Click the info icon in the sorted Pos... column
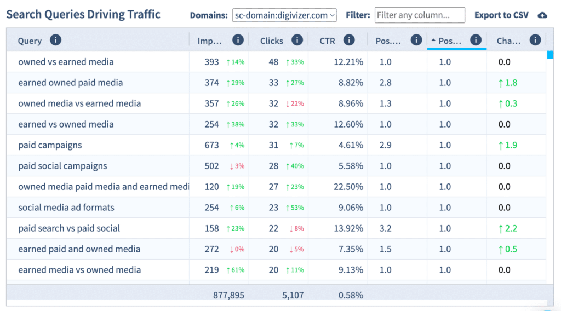The image size is (561, 311). click(476, 40)
